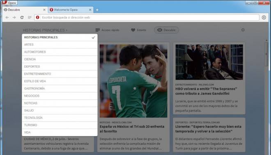Collapse the Historias Principales category dropdown

(x=45, y=30)
